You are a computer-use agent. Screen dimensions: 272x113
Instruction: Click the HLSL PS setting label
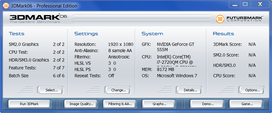click(x=82, y=69)
